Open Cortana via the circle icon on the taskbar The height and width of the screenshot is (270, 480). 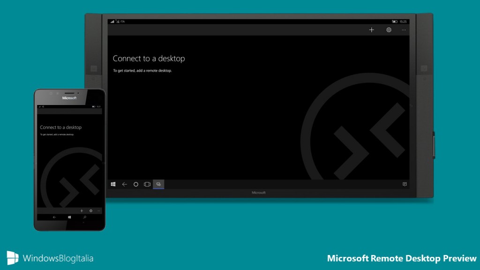136,184
